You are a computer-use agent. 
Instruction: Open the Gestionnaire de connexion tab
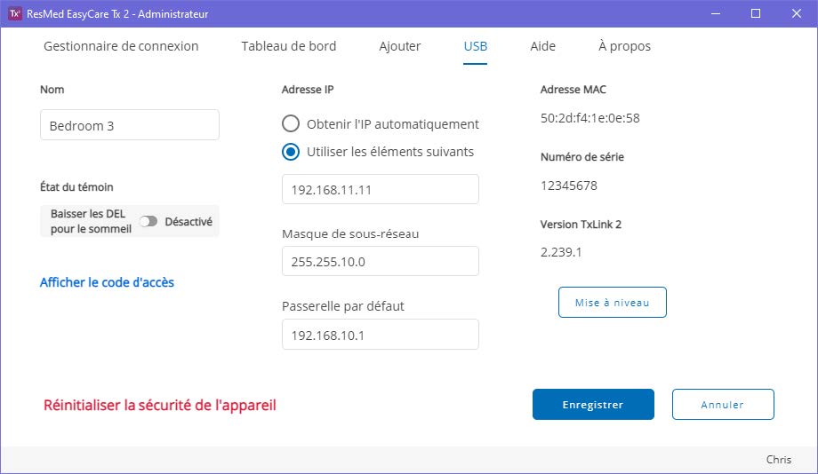[121, 46]
